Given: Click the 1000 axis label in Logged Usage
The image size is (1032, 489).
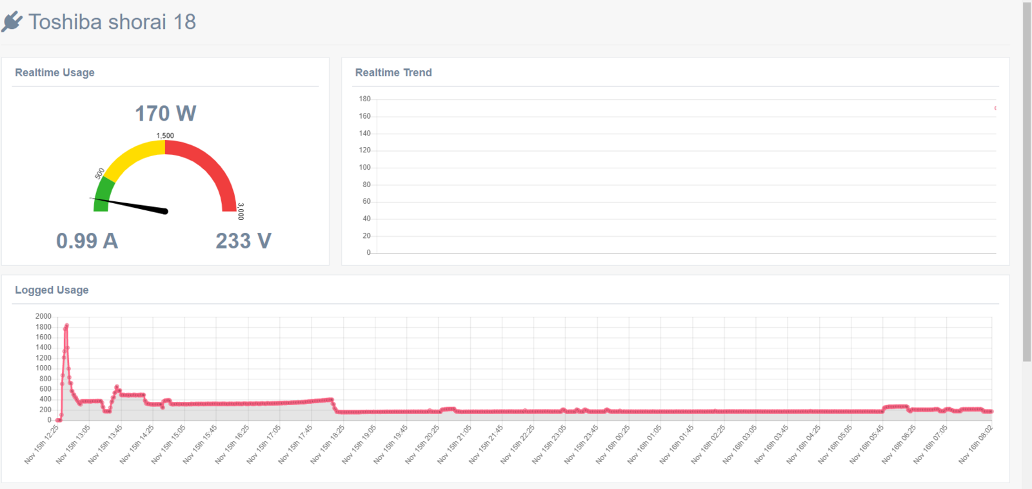Looking at the screenshot, I should (43, 368).
